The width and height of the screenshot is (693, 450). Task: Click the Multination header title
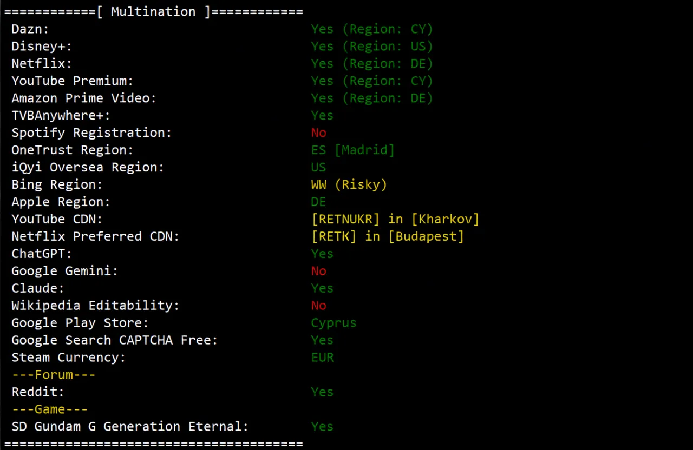click(x=153, y=12)
